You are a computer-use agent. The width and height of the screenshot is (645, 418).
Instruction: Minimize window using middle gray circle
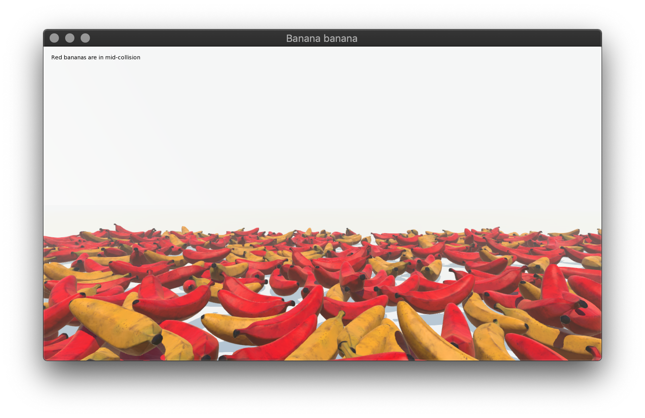click(x=70, y=38)
